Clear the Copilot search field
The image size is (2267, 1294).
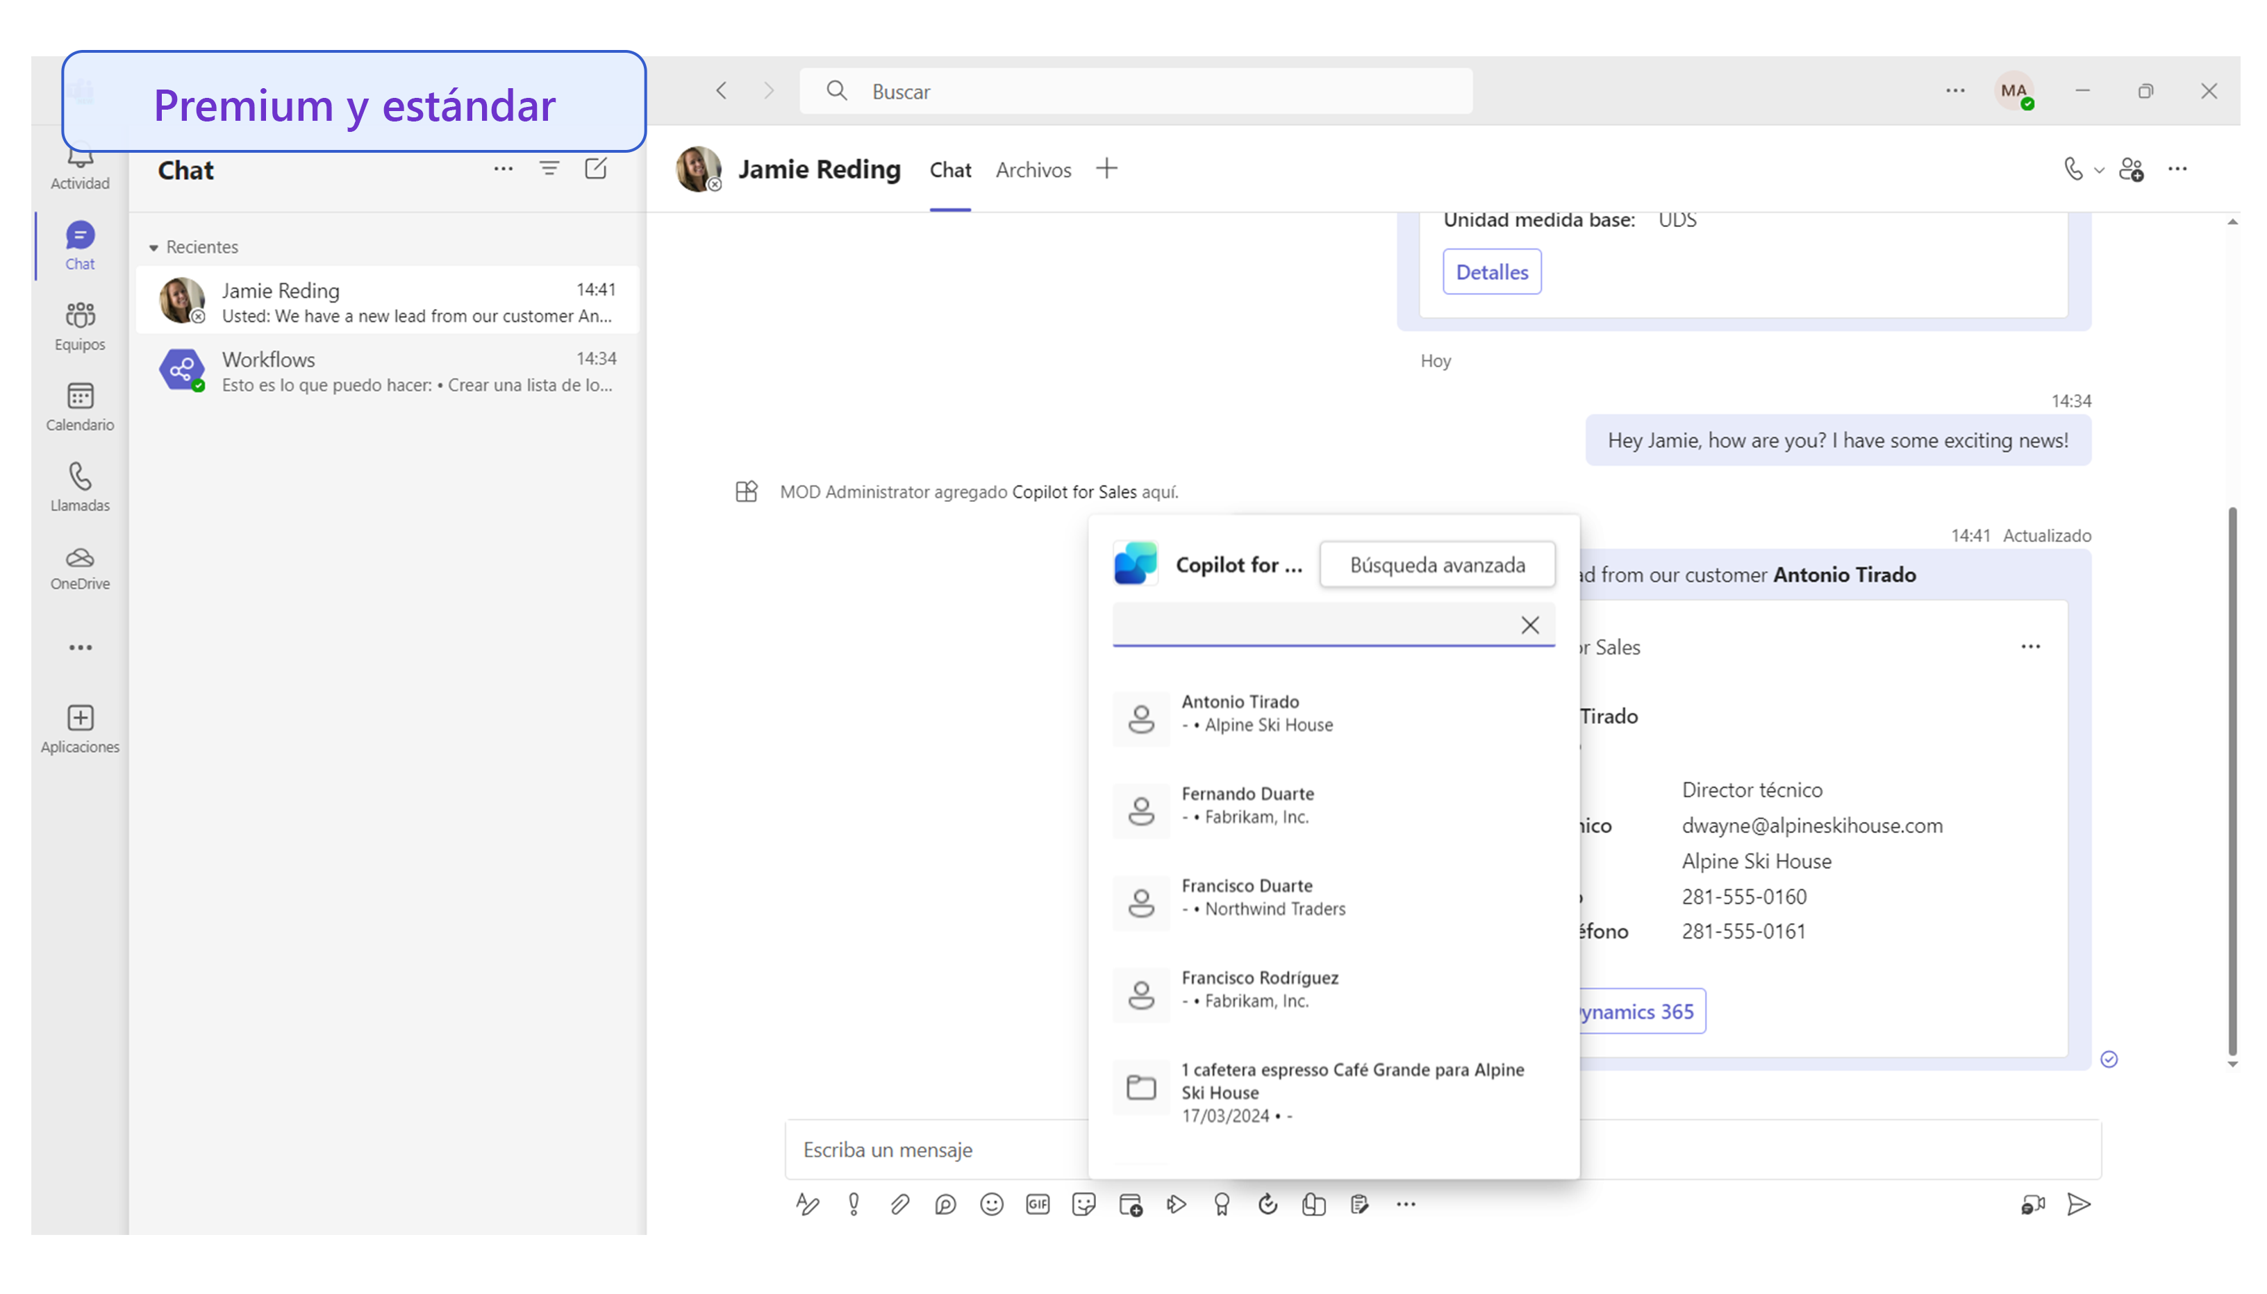click(1529, 625)
